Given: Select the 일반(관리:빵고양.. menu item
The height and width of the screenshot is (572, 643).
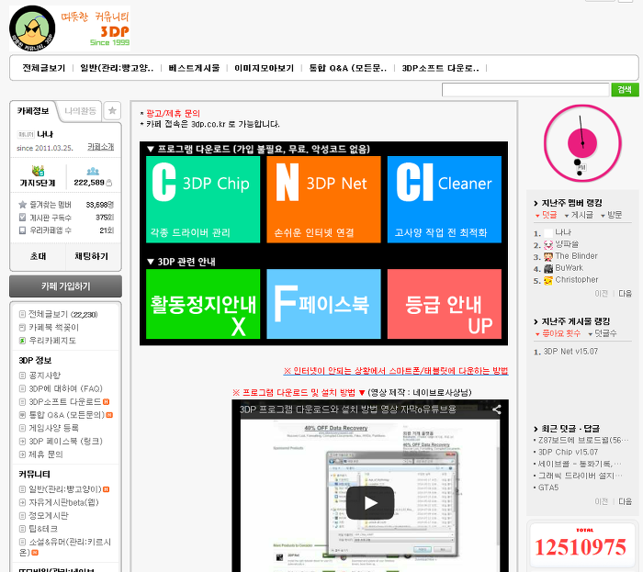Looking at the screenshot, I should pyautogui.click(x=117, y=68).
